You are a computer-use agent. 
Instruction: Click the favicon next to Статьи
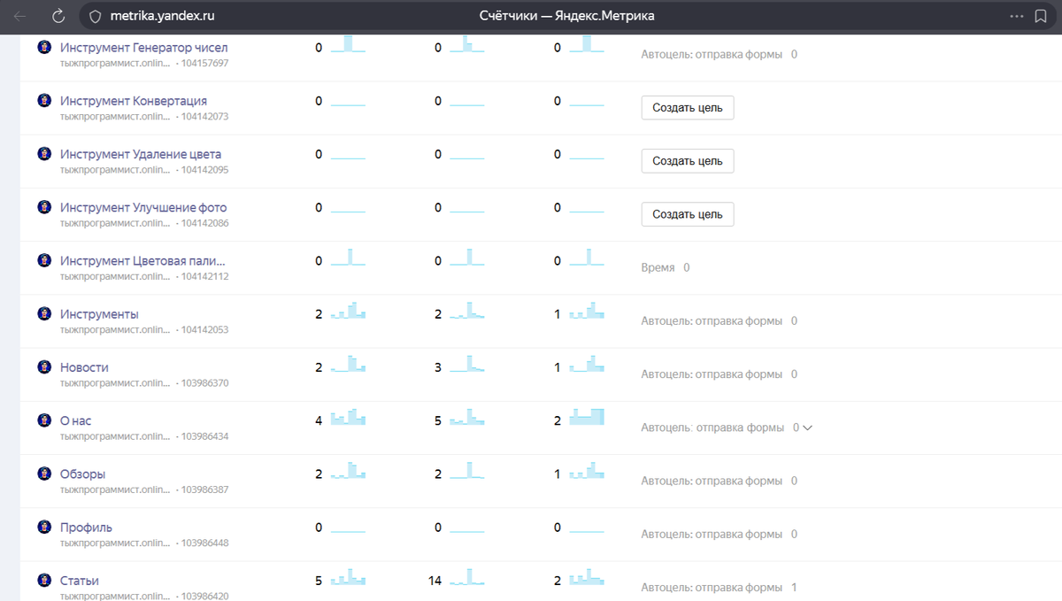(x=44, y=580)
